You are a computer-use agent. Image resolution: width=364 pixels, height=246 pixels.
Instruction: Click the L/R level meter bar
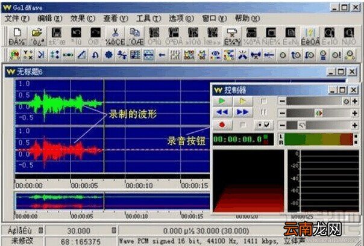tap(319, 139)
